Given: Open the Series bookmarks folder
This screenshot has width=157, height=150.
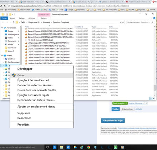Looking at the screenshot, I should pyautogui.click(x=97, y=10).
